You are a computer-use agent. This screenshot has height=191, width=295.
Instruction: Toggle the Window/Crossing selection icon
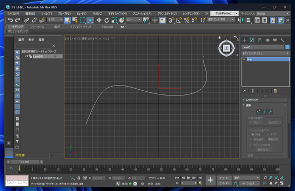coord(90,20)
